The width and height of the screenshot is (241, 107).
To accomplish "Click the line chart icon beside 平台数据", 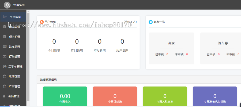I will [5, 17].
